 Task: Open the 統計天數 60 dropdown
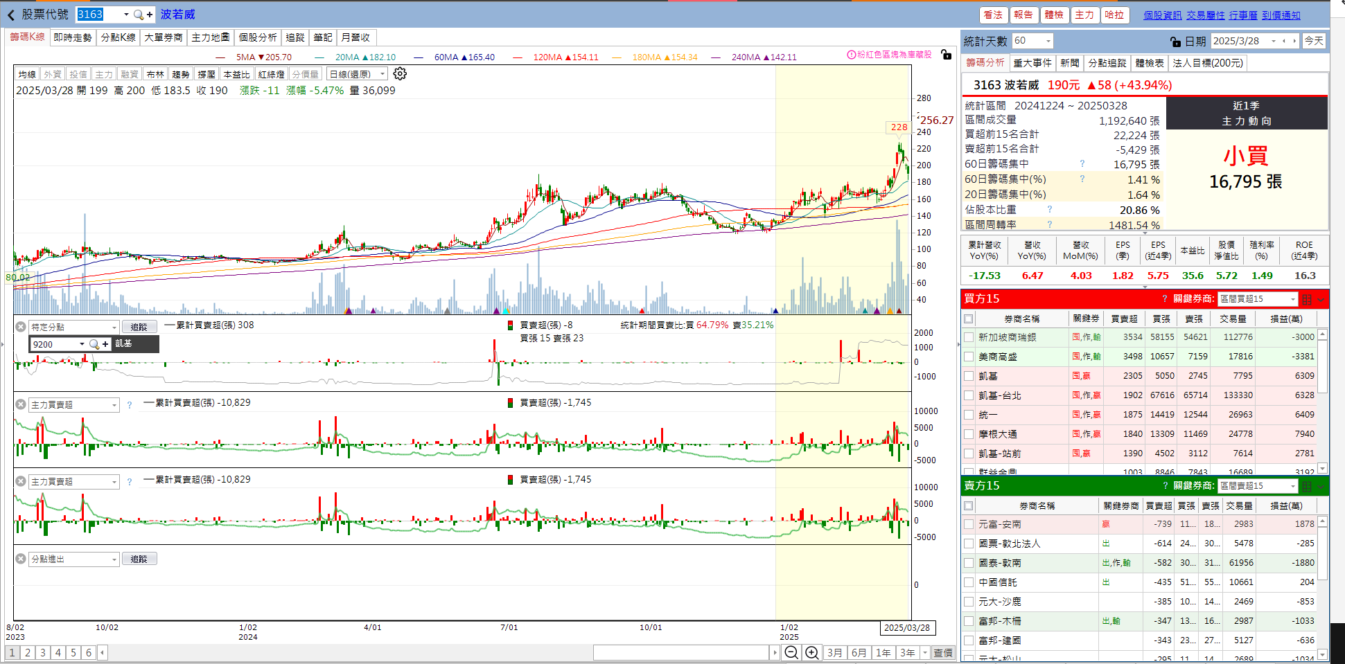pos(1048,42)
